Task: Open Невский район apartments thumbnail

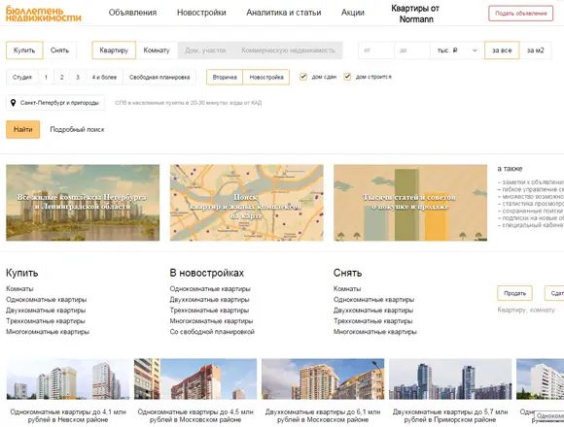Action: point(68,378)
